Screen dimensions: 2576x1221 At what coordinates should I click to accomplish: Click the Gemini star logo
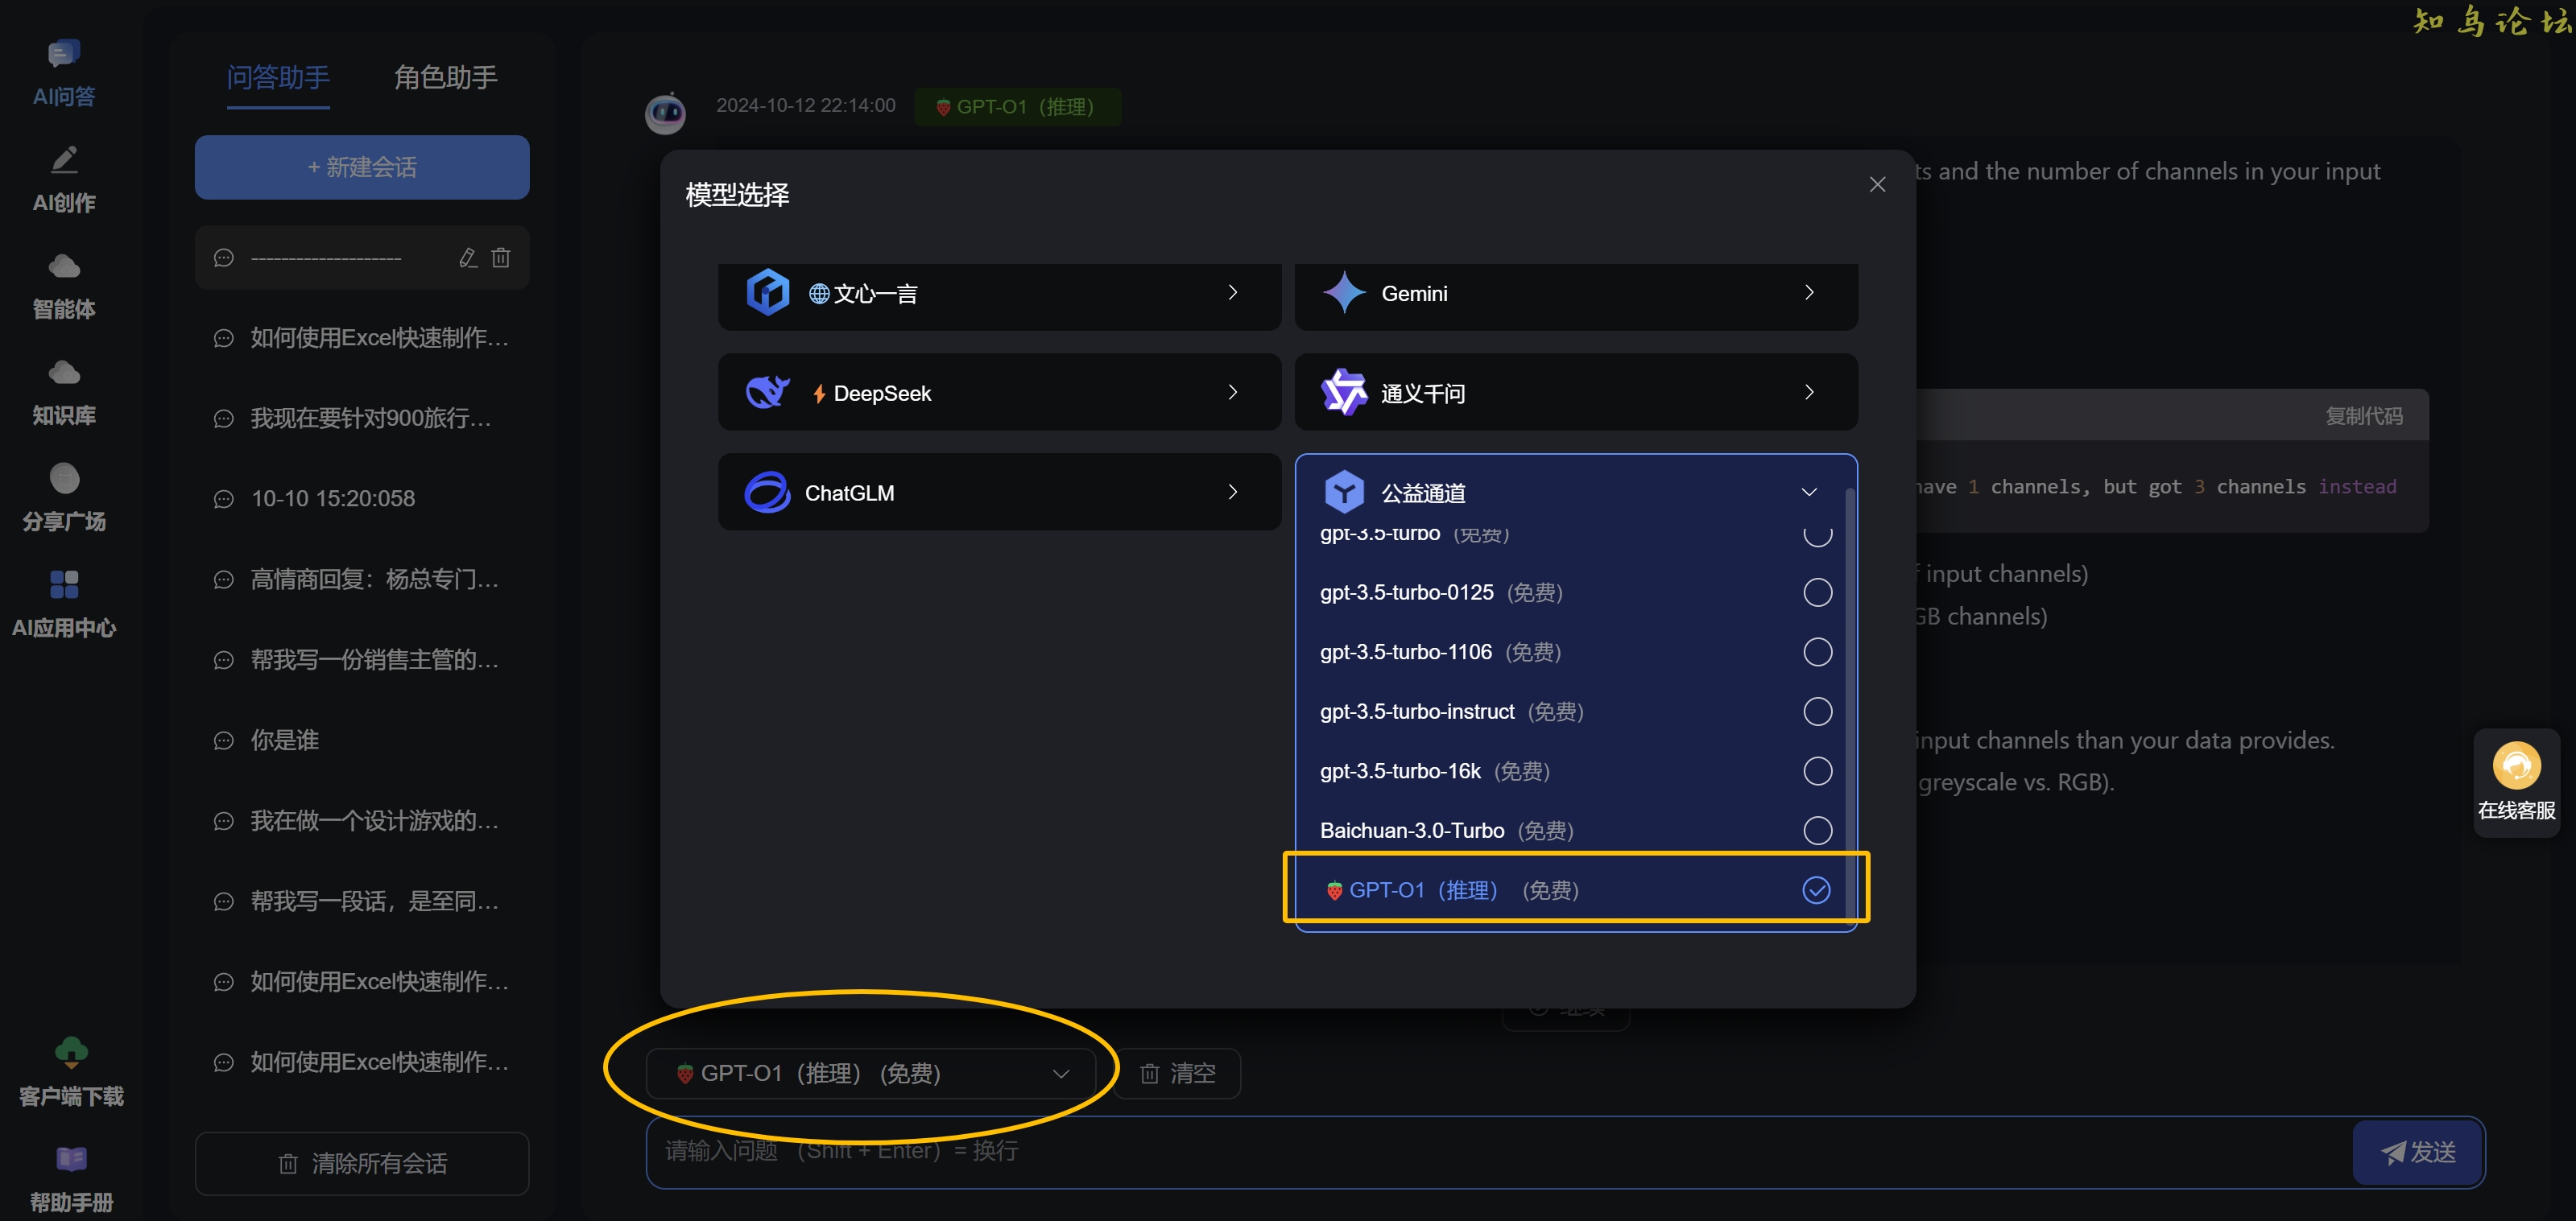pyautogui.click(x=1344, y=293)
